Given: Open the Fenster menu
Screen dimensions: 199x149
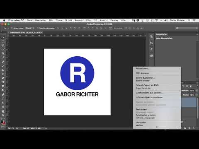Looking at the screenshot, I should point(114,20).
